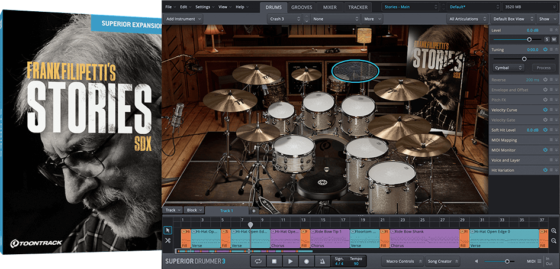Click the Level slider handle

tap(529, 39)
